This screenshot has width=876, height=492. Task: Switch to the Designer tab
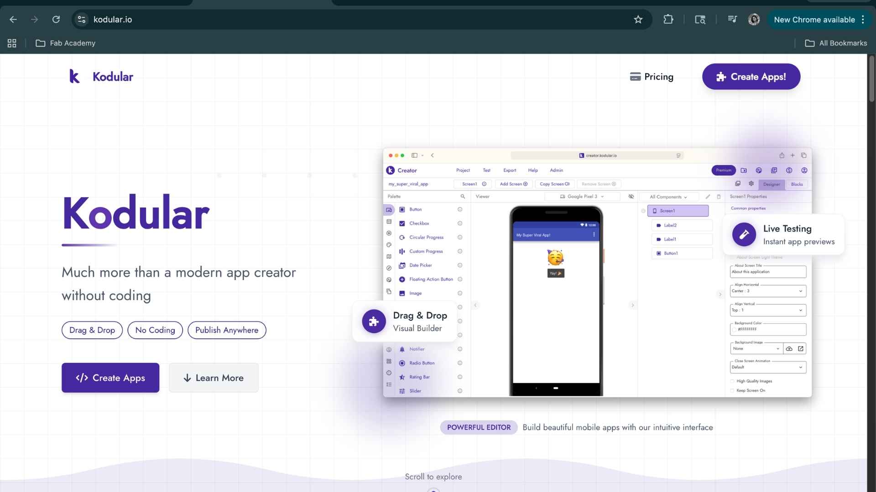point(772,184)
